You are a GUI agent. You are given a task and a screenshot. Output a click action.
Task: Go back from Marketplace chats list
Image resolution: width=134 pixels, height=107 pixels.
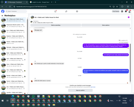2,16
